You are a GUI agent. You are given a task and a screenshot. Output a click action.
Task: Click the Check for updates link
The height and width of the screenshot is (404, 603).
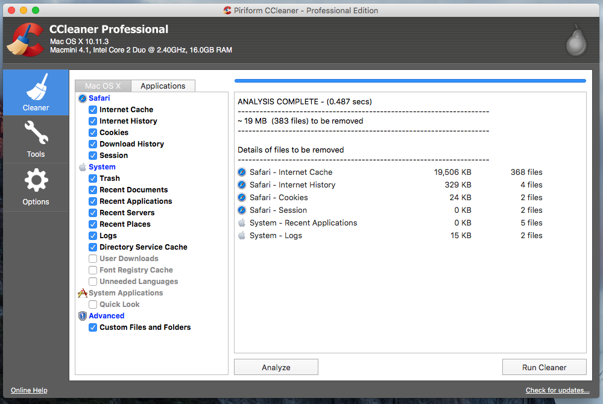[558, 390]
